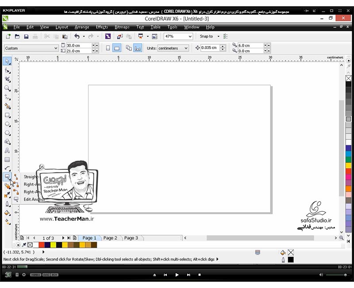Viewport: 354px width, 288px height.
Task: Switch to the Page 3 tab
Action: [131, 238]
